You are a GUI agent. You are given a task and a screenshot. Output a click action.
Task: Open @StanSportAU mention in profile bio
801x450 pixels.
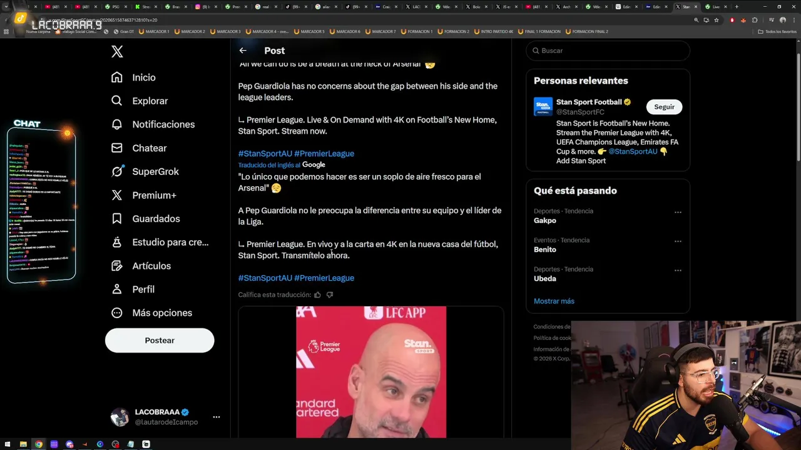tap(633, 151)
